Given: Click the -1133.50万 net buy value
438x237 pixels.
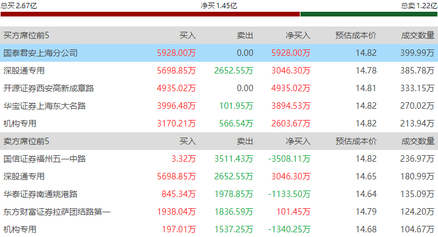Looking at the screenshot, I should tap(289, 194).
